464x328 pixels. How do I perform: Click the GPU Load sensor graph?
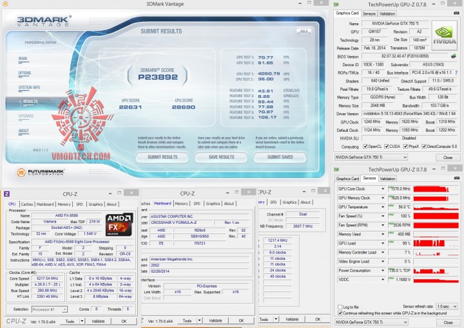(436, 243)
